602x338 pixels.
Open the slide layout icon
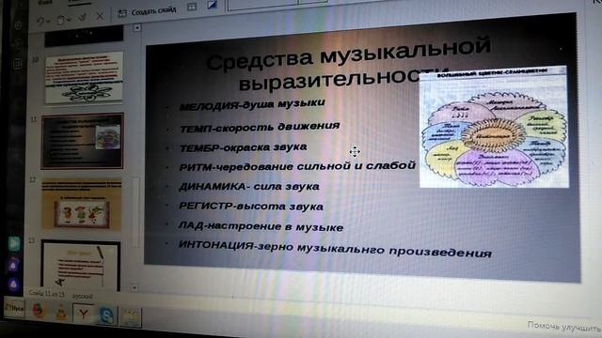192,7
